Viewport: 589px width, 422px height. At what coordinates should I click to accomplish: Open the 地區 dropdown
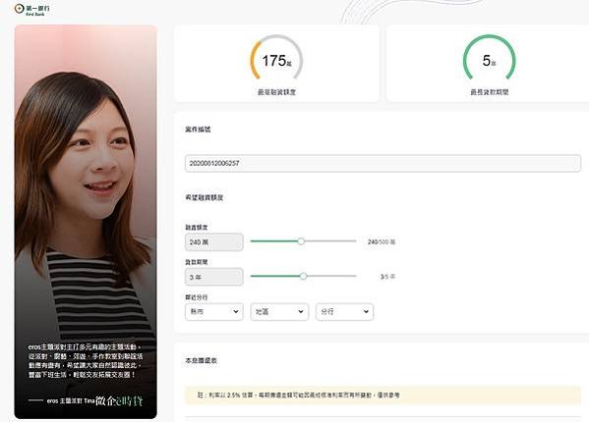pyautogui.click(x=279, y=311)
